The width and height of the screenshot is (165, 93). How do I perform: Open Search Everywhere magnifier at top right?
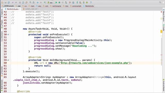click(160, 2)
